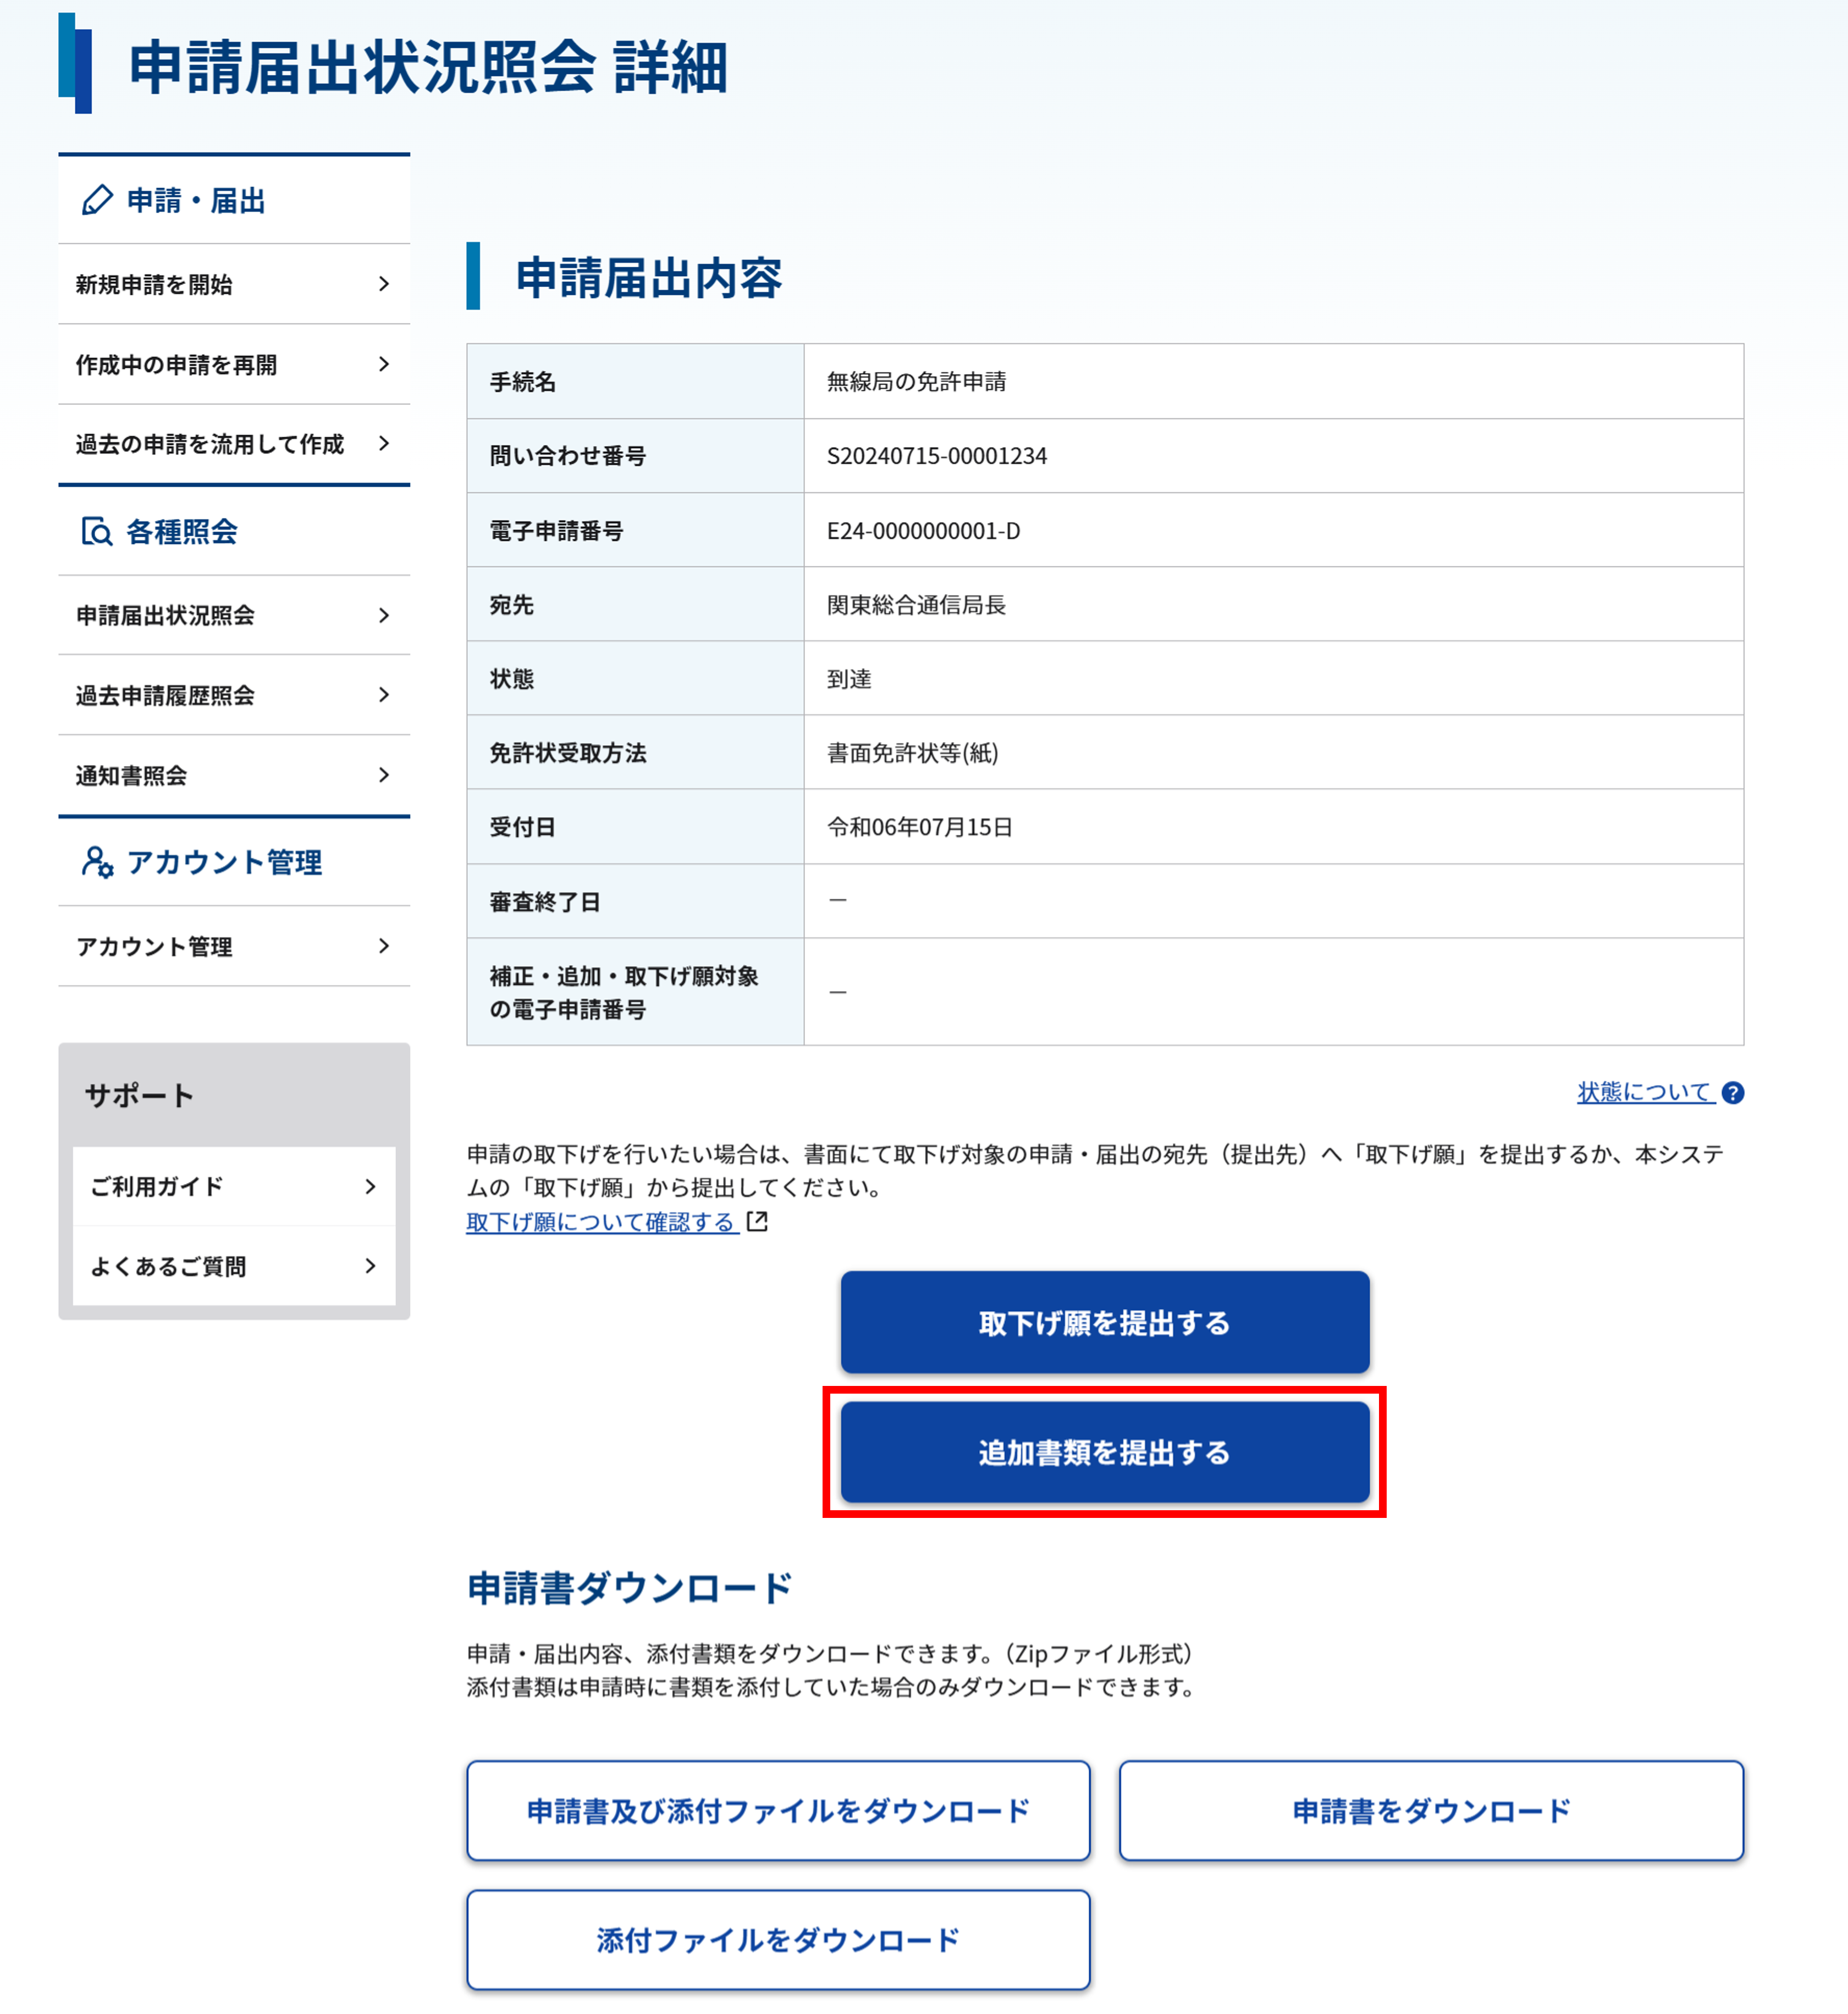This screenshot has height=2014, width=1848.
Task: Click the 申請書ダウンロード heading
Action: [x=630, y=1588]
